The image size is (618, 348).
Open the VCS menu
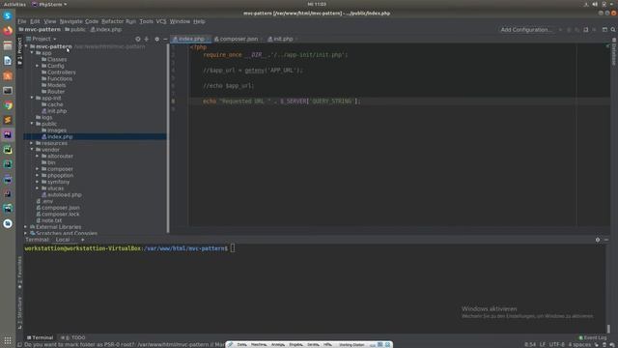click(161, 21)
